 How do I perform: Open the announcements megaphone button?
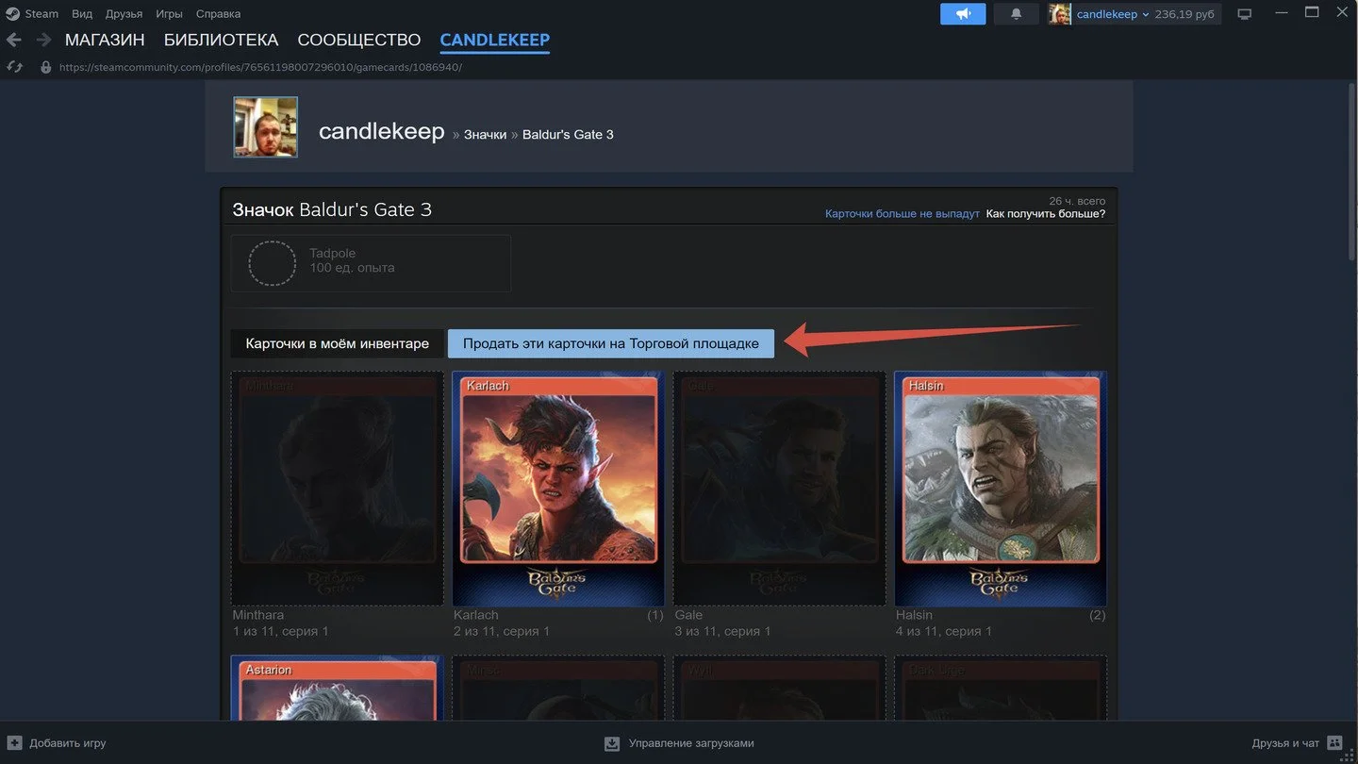pos(963,14)
